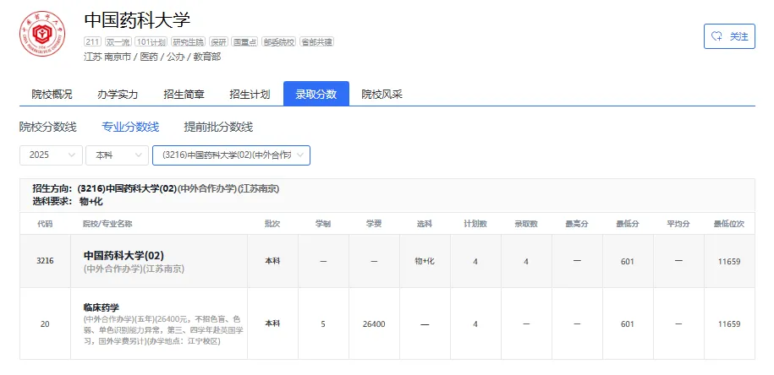Select 专业分数线 sub-tab
This screenshot has width=774, height=375.
pos(130,128)
